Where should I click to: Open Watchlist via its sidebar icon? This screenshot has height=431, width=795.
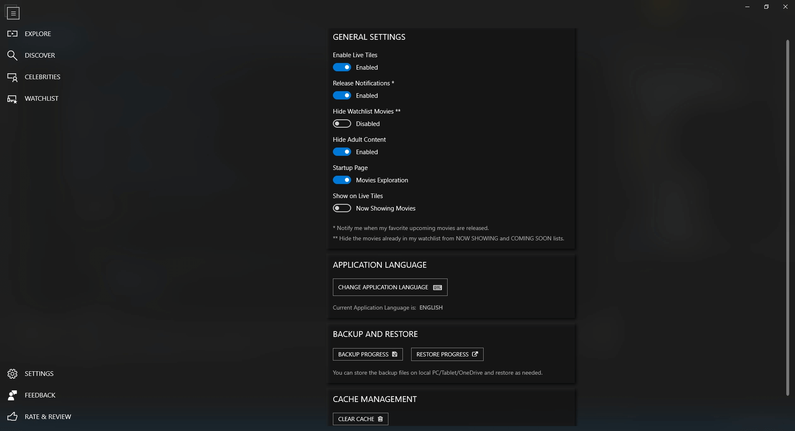pyautogui.click(x=12, y=99)
